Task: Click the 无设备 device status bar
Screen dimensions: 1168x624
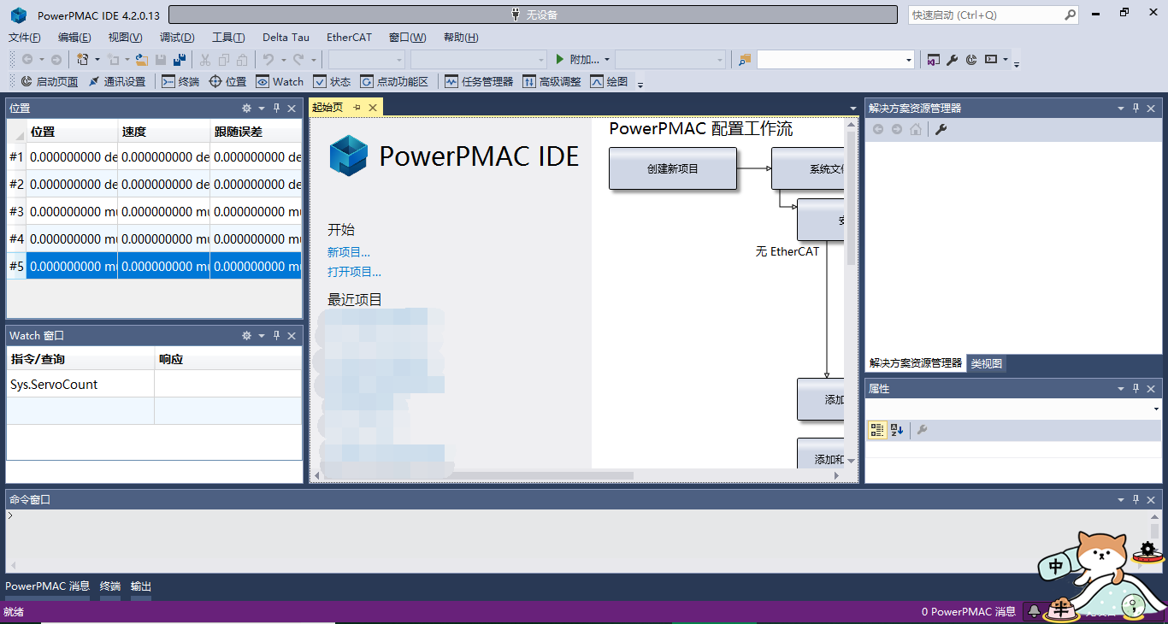Action: click(533, 15)
